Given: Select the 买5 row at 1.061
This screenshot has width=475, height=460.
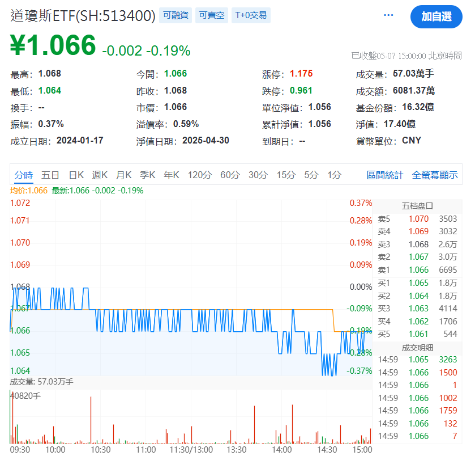Looking at the screenshot, I should (x=417, y=334).
